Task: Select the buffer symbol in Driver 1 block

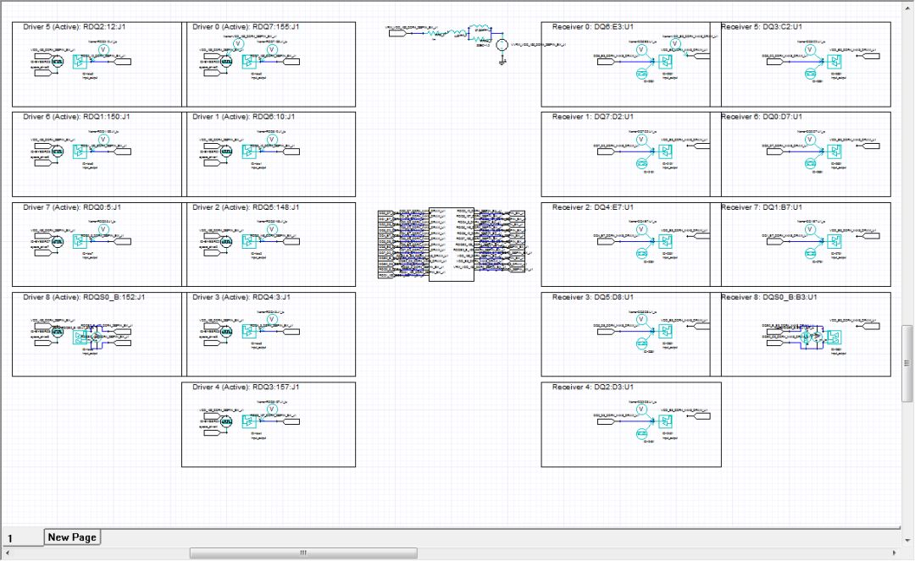Action: [249, 151]
